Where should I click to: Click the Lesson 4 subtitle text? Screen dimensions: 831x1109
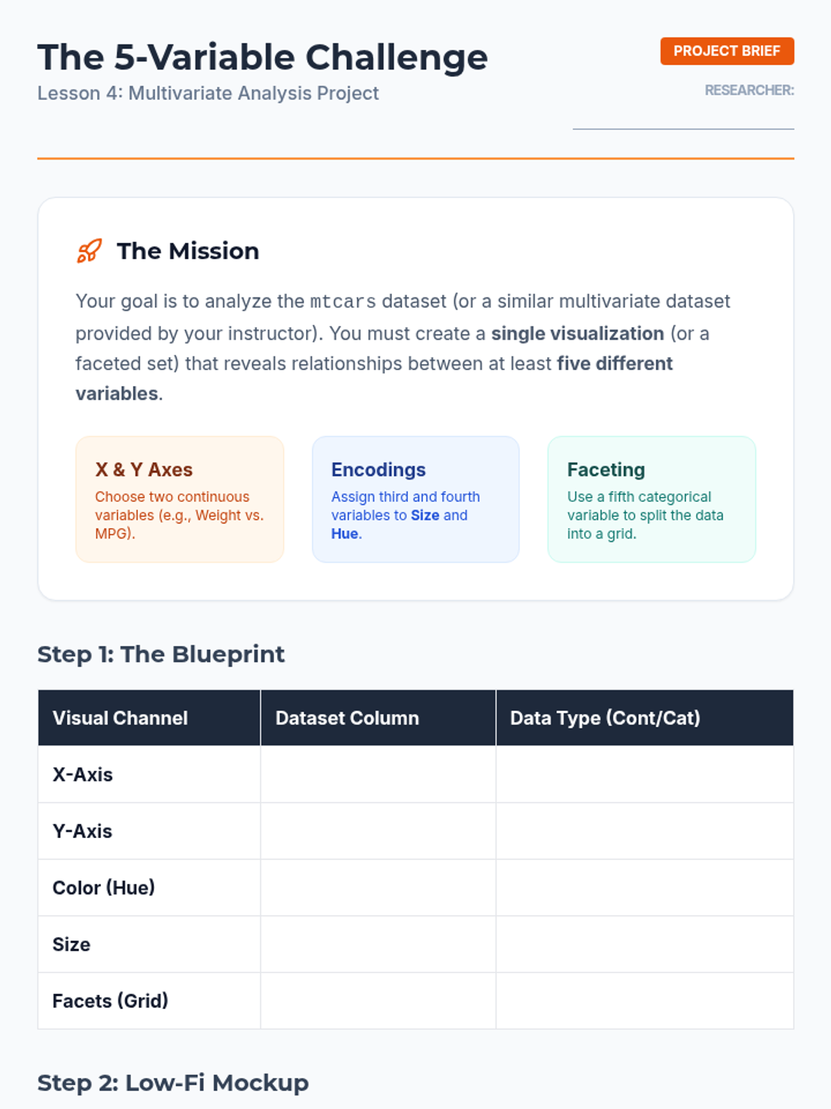tap(208, 94)
